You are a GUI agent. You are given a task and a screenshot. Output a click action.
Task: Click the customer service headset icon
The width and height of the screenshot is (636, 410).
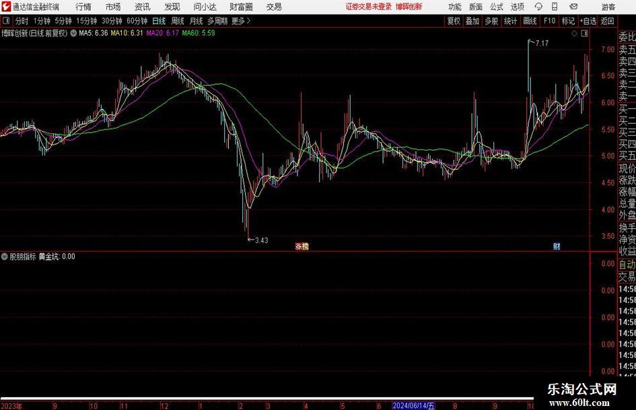click(538, 7)
